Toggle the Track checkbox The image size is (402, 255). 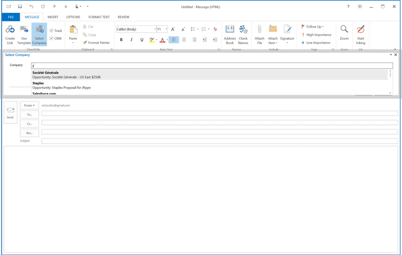point(51,31)
